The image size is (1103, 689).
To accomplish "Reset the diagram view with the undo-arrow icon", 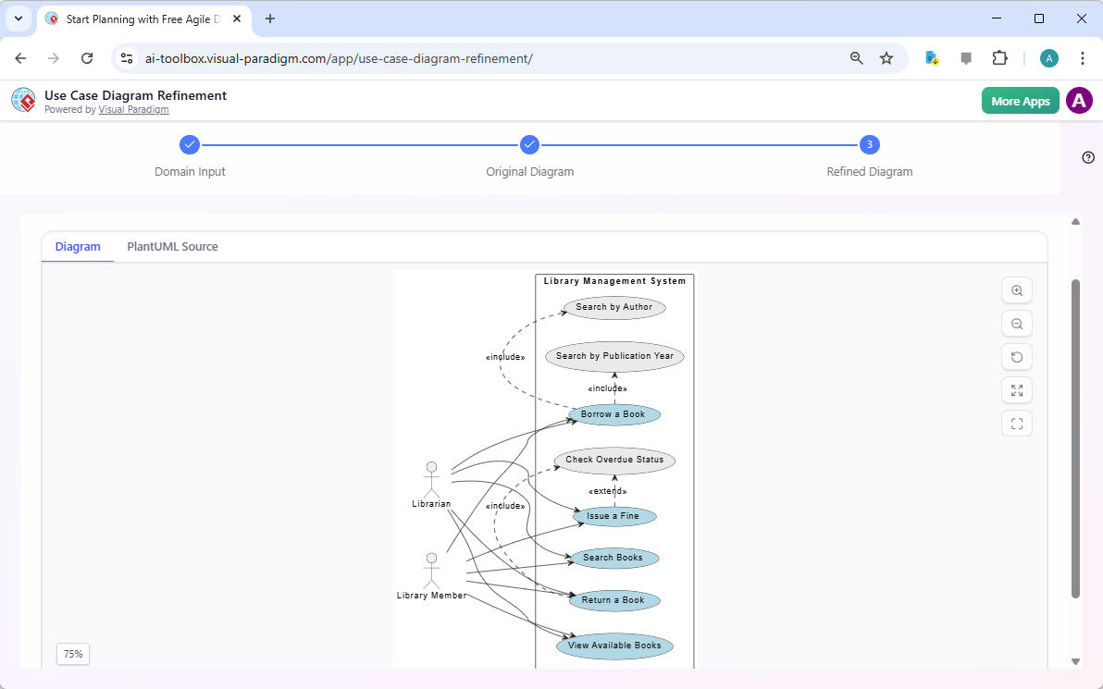I will (x=1016, y=356).
